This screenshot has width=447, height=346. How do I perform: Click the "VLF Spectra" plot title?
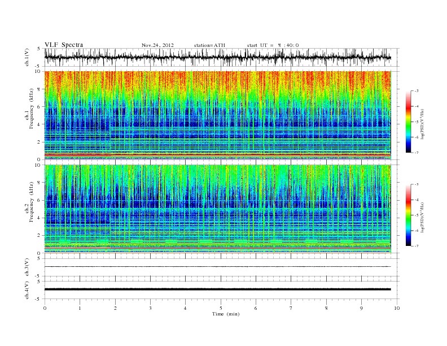tap(64, 45)
